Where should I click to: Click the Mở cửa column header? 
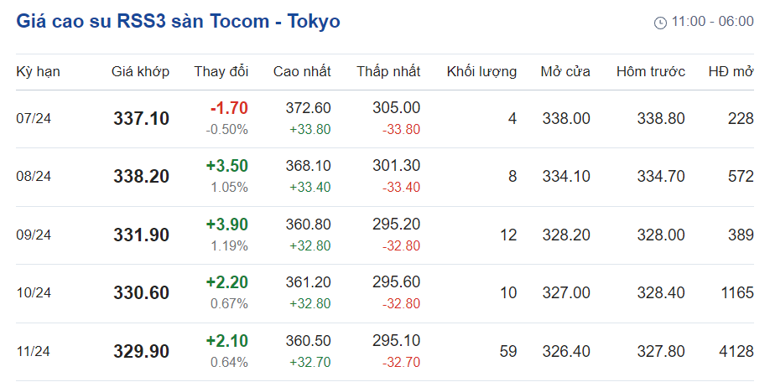[565, 72]
